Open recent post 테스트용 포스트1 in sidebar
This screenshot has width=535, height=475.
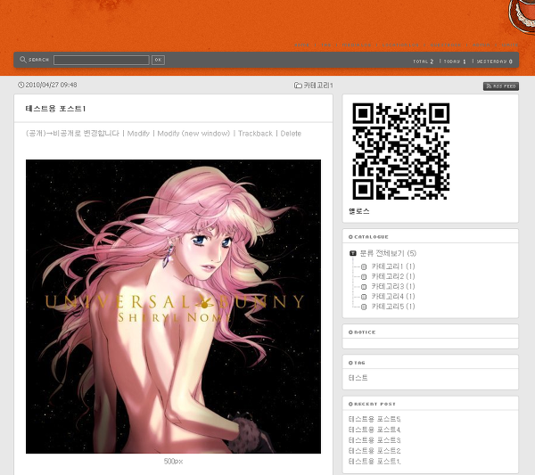point(374,462)
